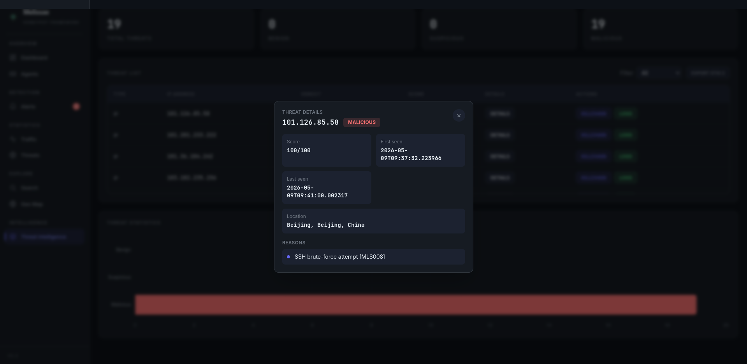Click the SSH brute-force attempt reason
Screen dimensions: 747x364
tap(373, 257)
